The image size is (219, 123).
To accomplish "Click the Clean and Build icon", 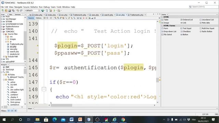I will click(51, 11).
